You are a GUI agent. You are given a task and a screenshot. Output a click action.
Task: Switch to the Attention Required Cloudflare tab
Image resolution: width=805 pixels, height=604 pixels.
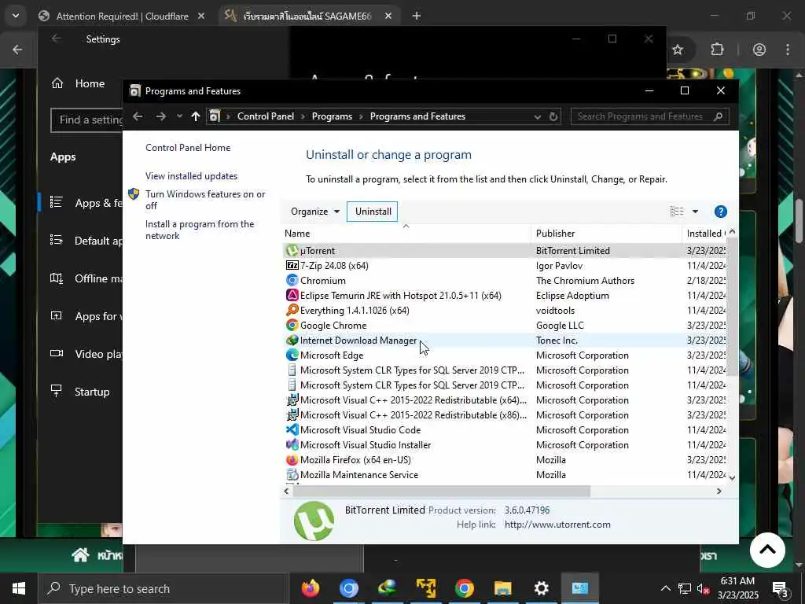pyautogui.click(x=122, y=17)
